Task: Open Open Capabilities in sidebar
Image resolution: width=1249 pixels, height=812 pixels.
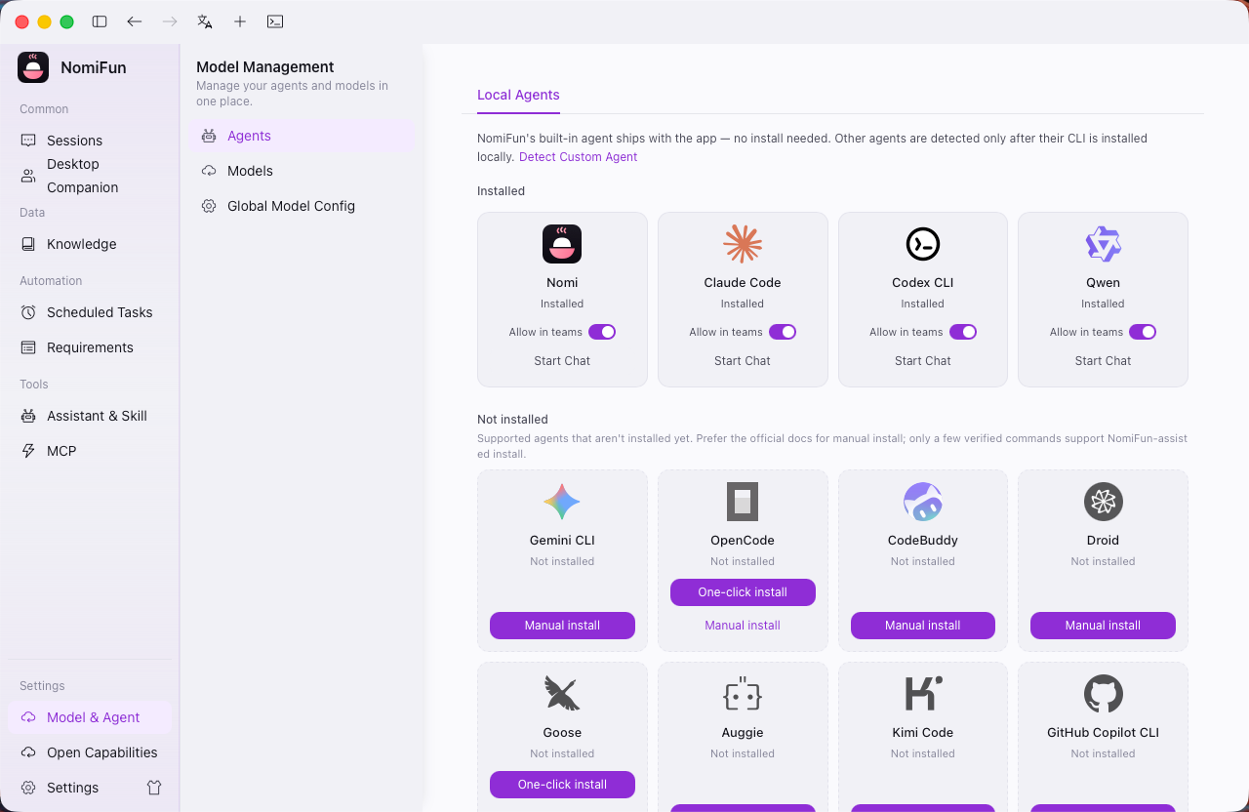Action: pyautogui.click(x=90, y=752)
